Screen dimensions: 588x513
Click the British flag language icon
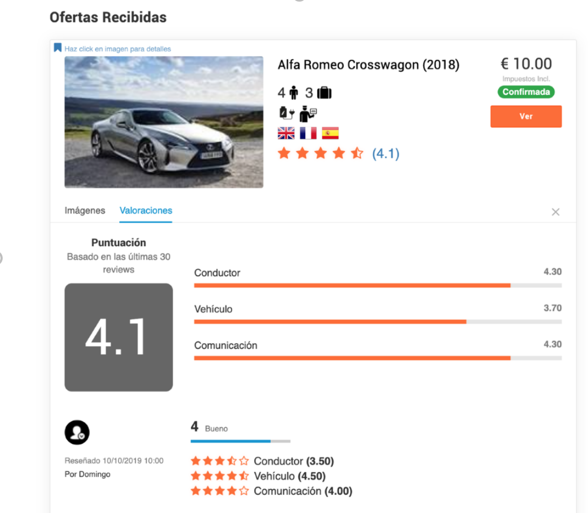(285, 133)
